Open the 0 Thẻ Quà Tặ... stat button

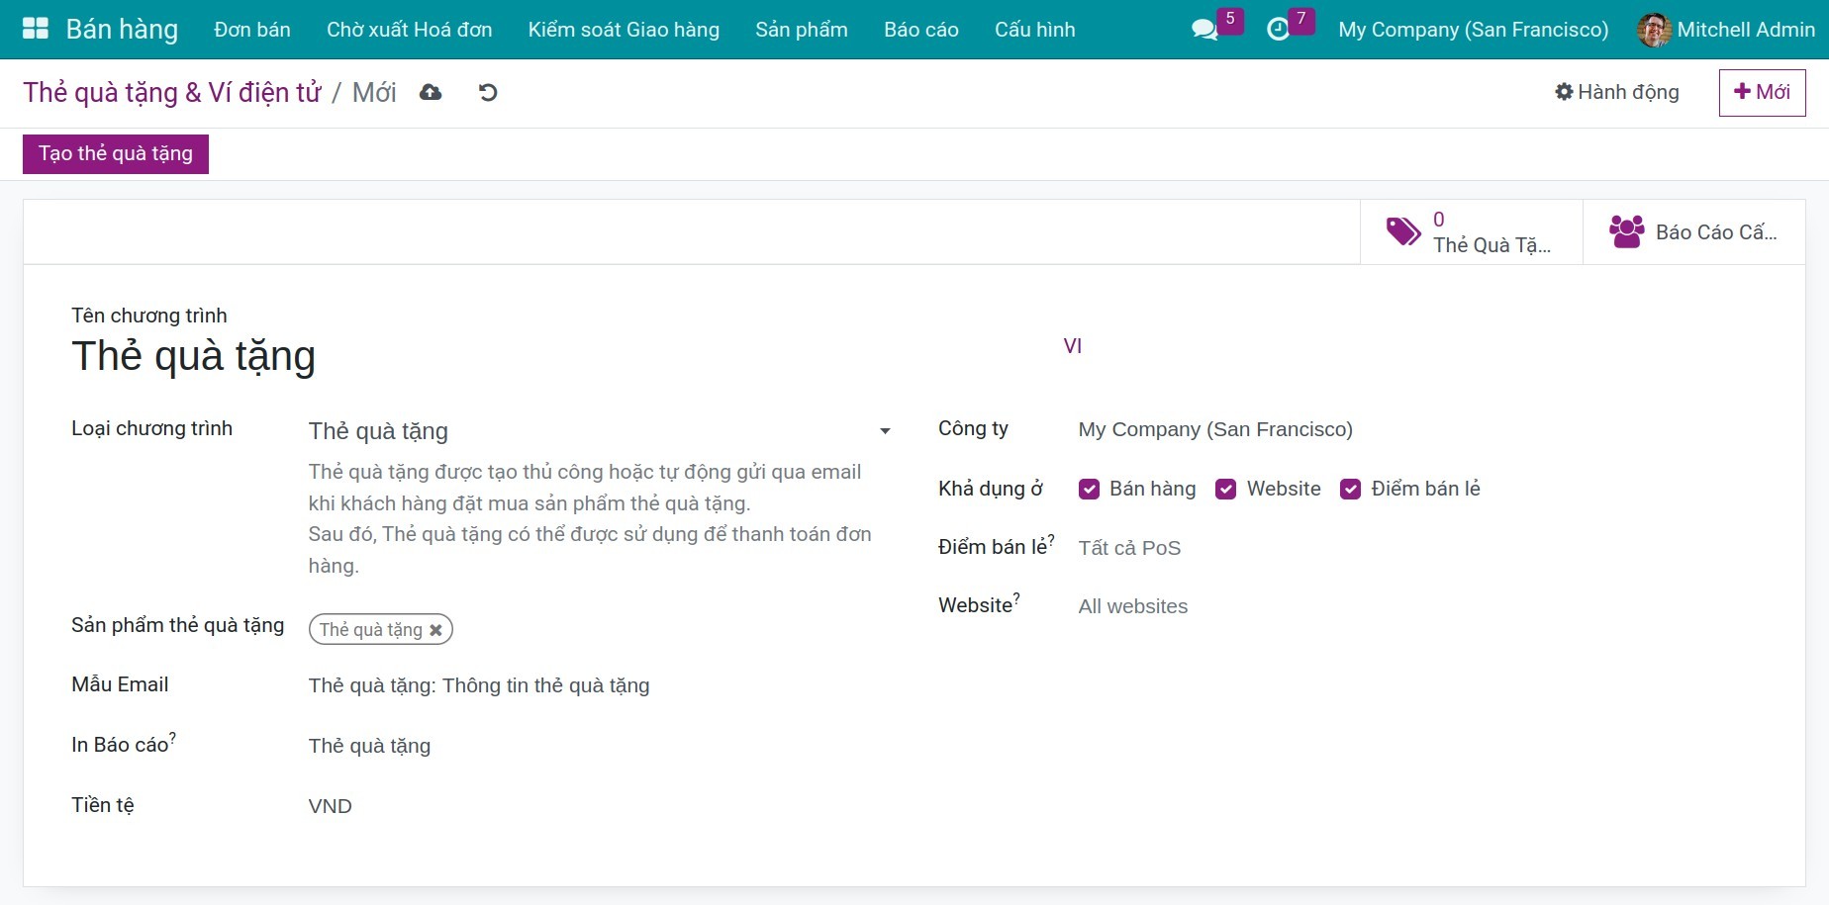point(1472,232)
